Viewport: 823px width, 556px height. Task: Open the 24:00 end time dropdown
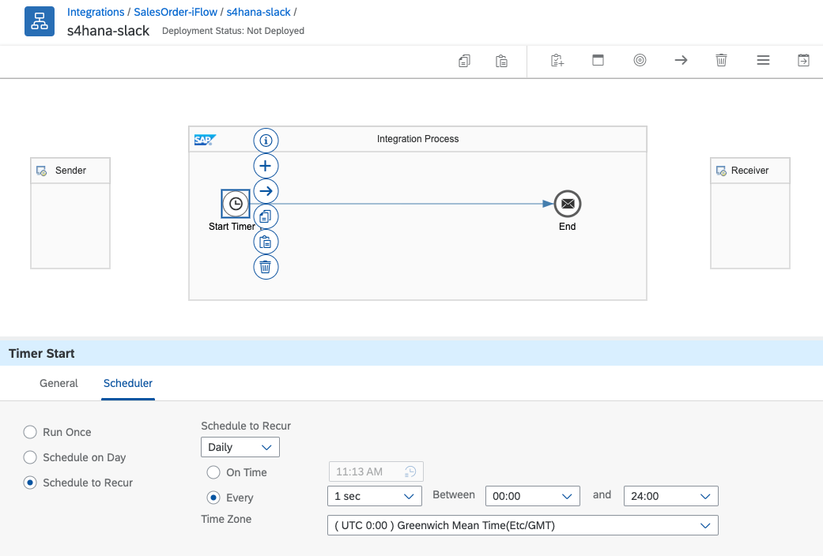pos(670,496)
